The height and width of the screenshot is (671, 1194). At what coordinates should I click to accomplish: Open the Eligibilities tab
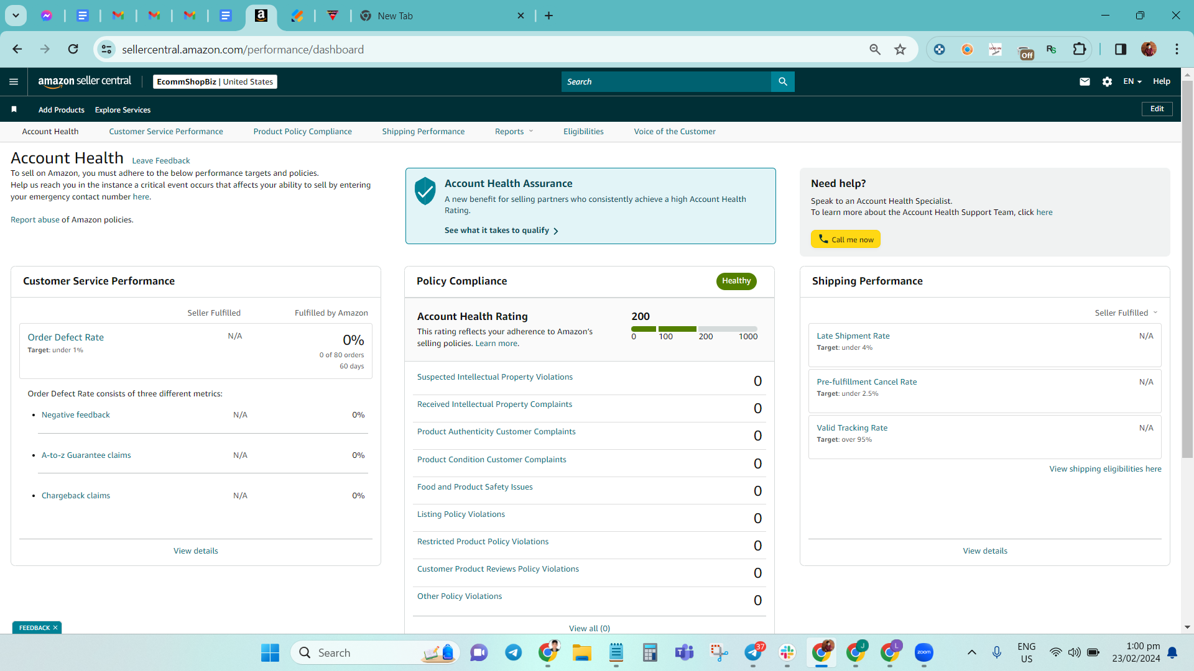pos(583,131)
